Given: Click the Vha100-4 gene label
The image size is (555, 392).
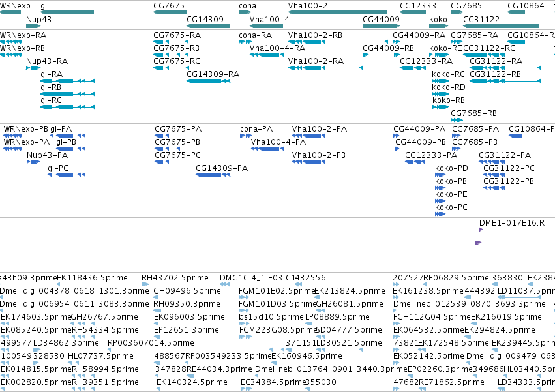Looking at the screenshot, I should point(269,20).
